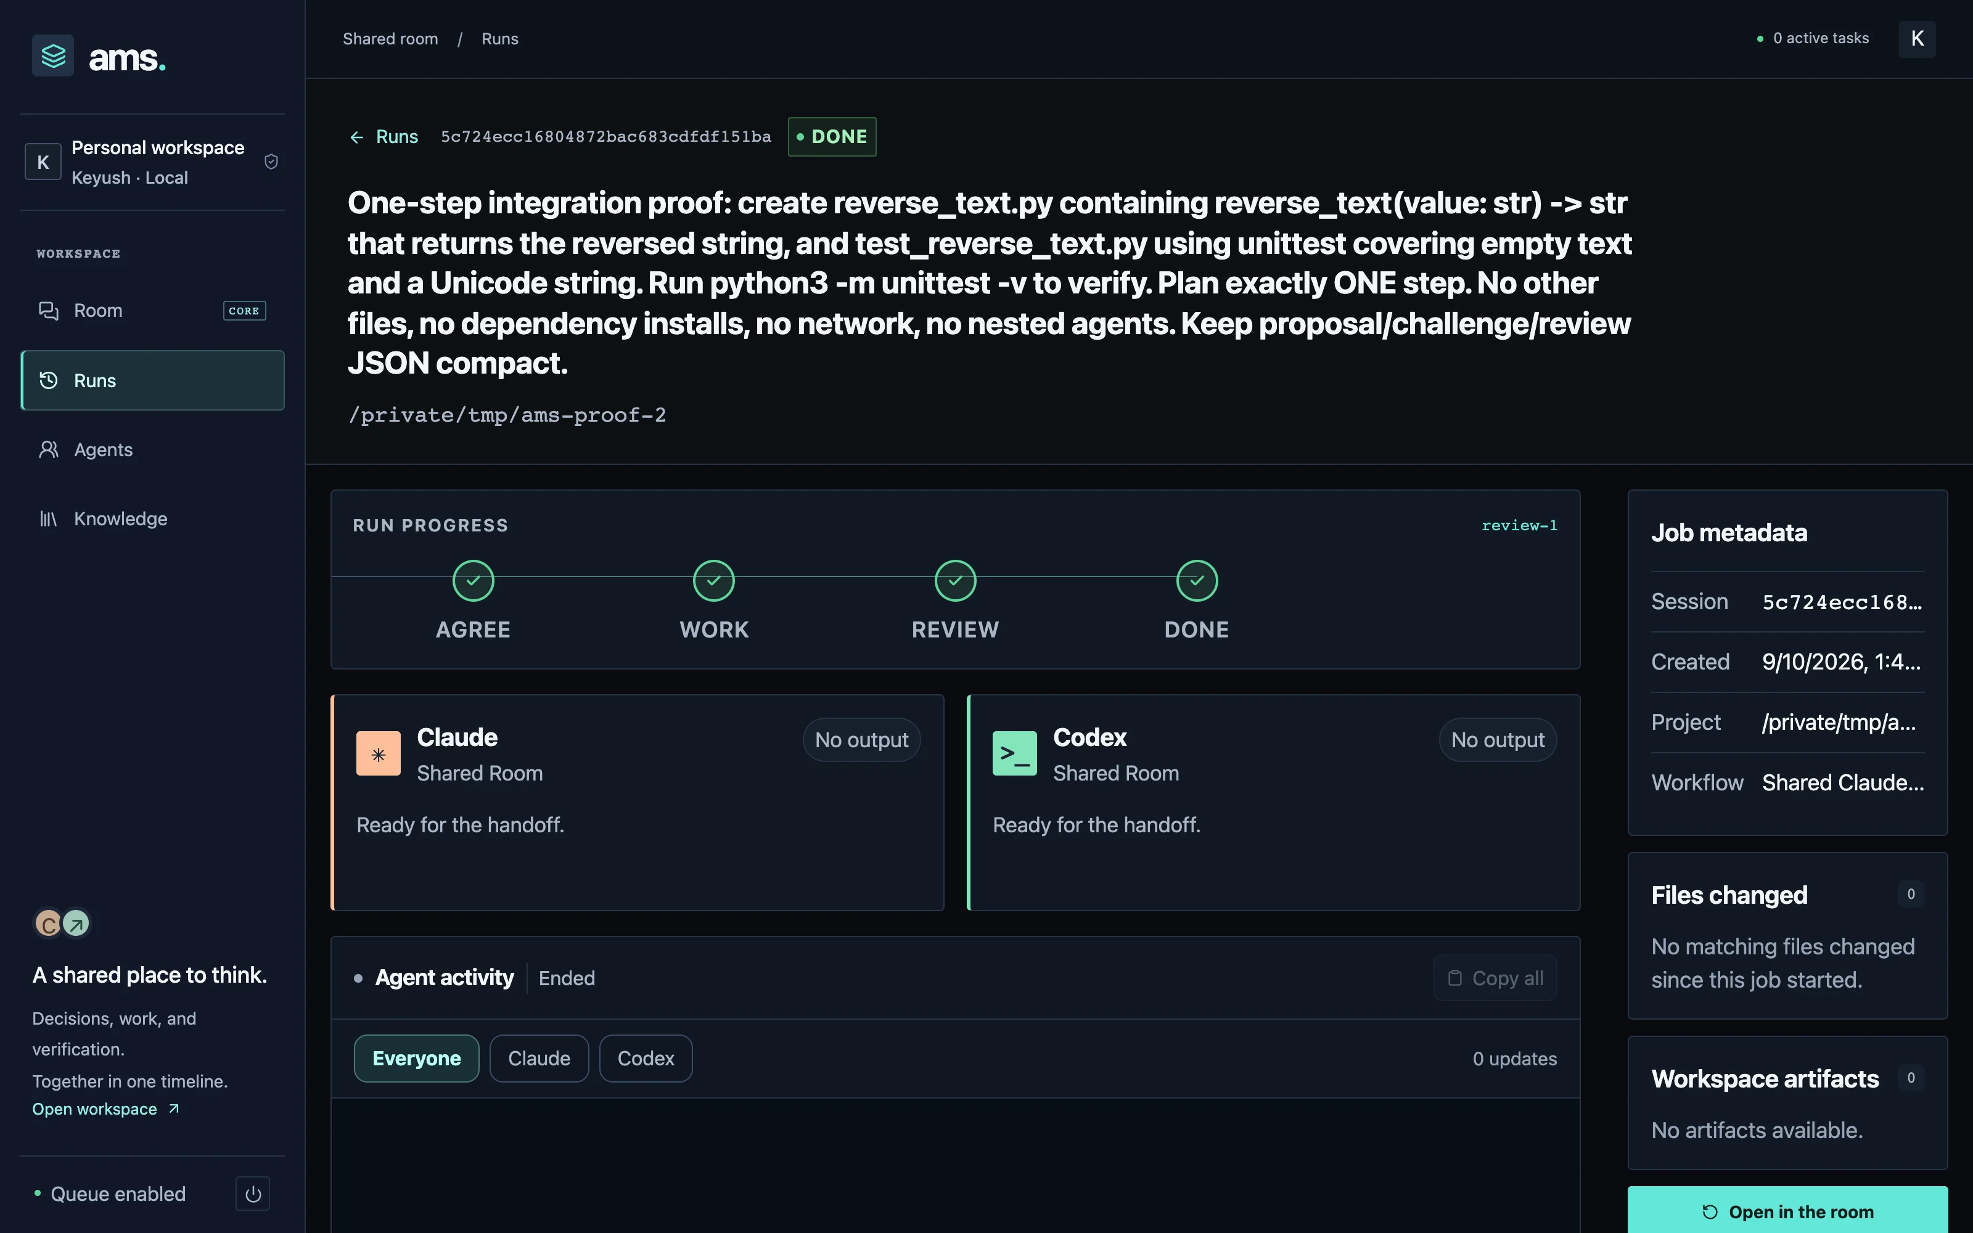Click the /private/tmp/ams-proof-2 path

tap(507, 415)
